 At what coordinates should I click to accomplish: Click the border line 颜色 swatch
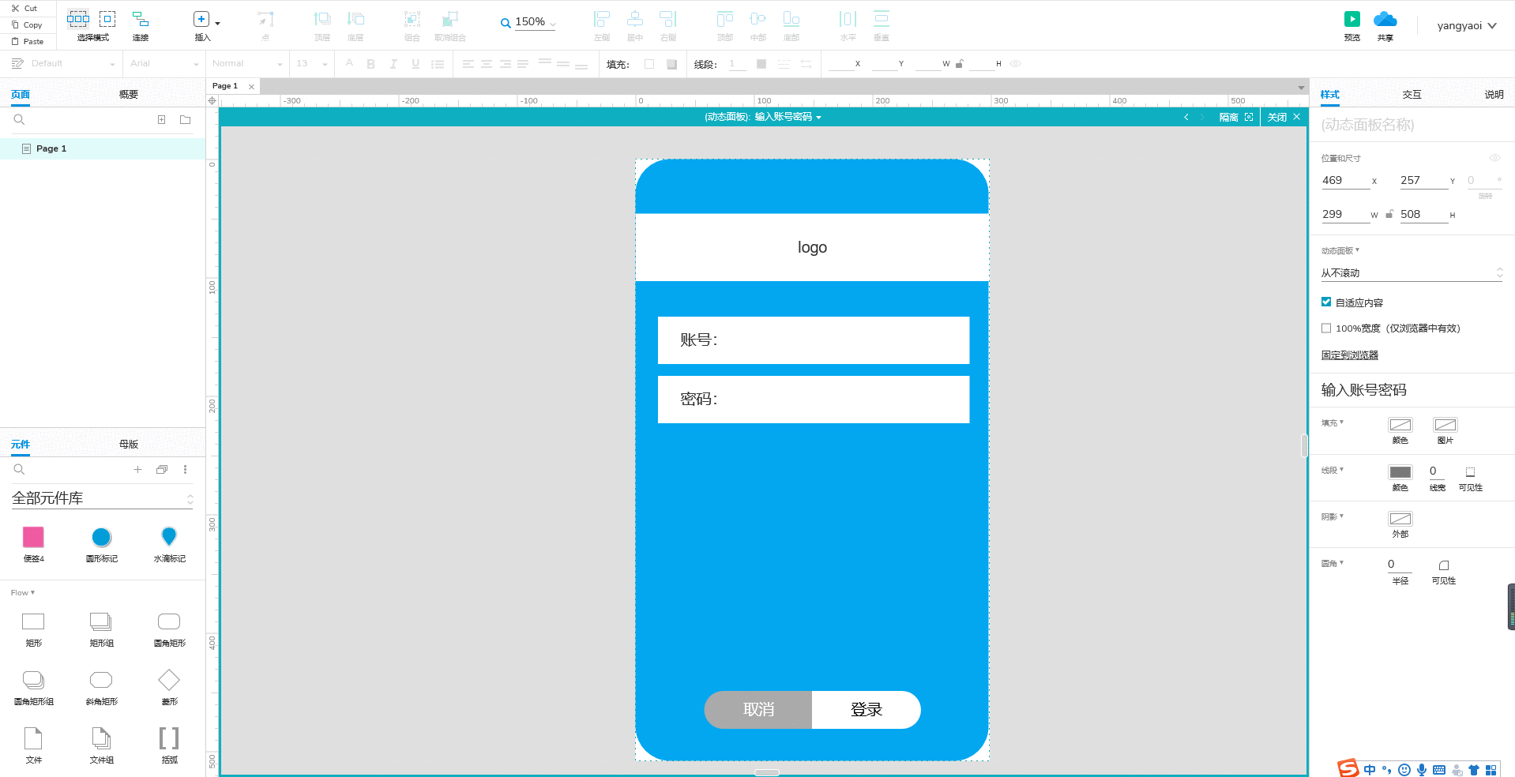(x=1400, y=472)
